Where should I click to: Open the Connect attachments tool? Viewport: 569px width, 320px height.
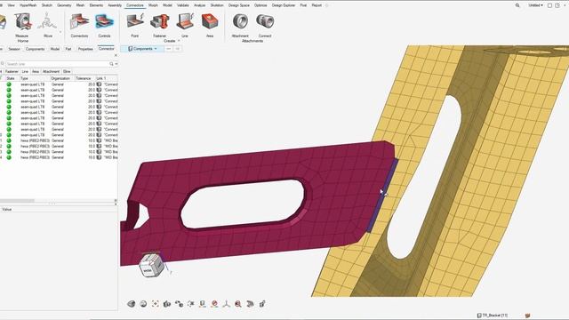(265, 21)
